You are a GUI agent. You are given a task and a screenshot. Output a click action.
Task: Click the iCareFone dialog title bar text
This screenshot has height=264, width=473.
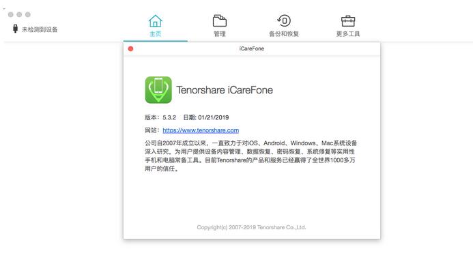pyautogui.click(x=252, y=48)
